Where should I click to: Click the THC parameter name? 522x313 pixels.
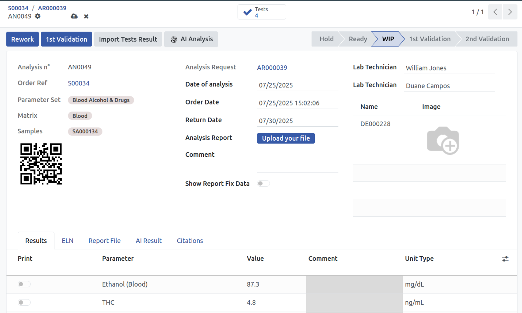pos(108,303)
